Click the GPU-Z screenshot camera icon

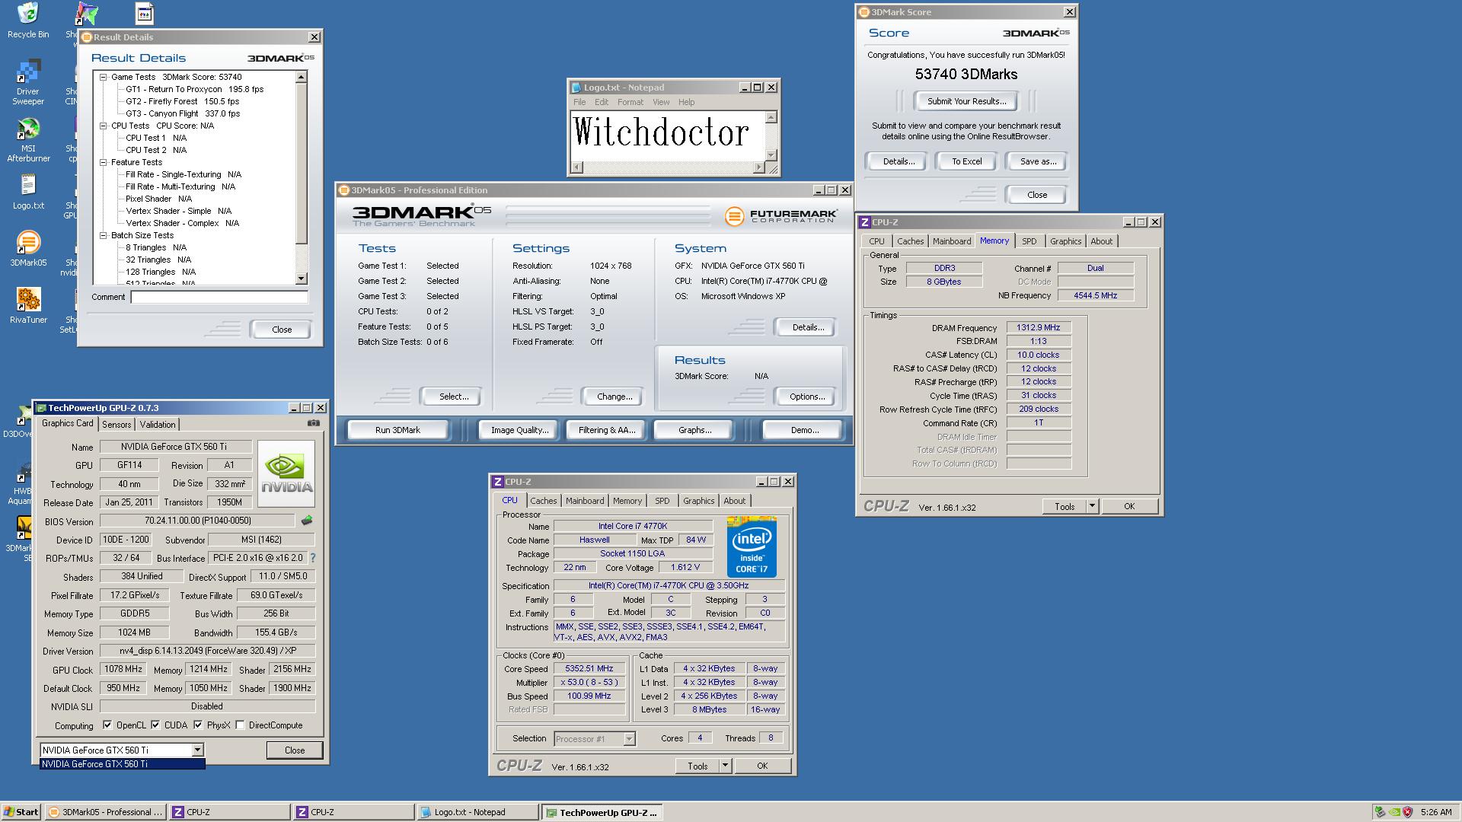tap(313, 423)
